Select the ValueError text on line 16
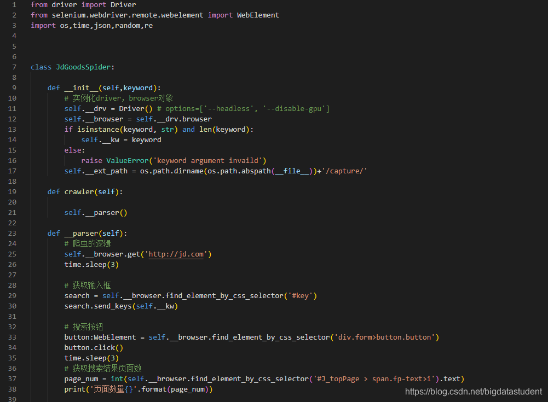Viewport: 548px width, 402px height. coord(127,161)
